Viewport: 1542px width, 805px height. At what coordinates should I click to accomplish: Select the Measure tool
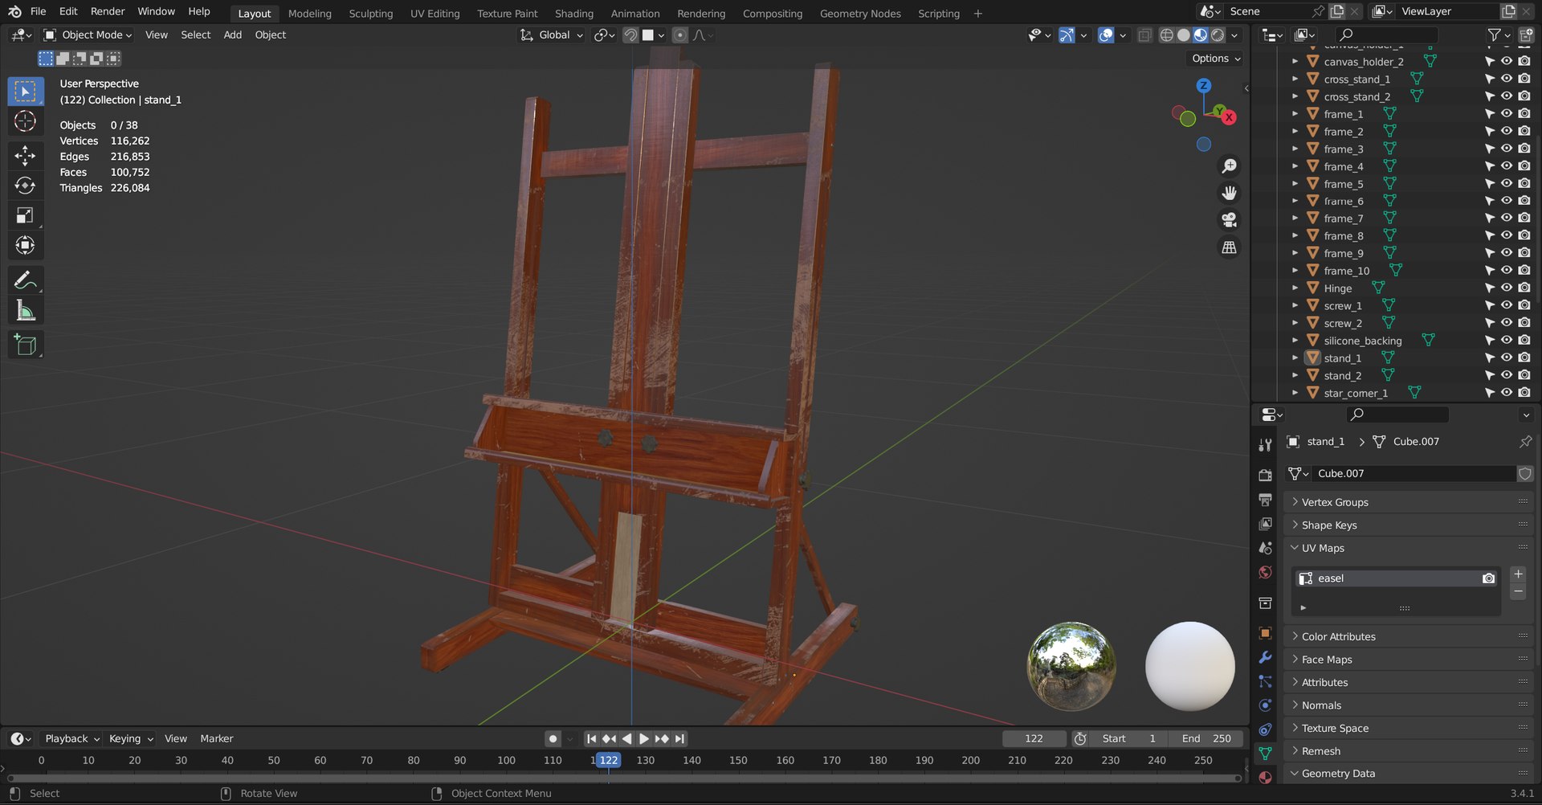click(x=25, y=311)
